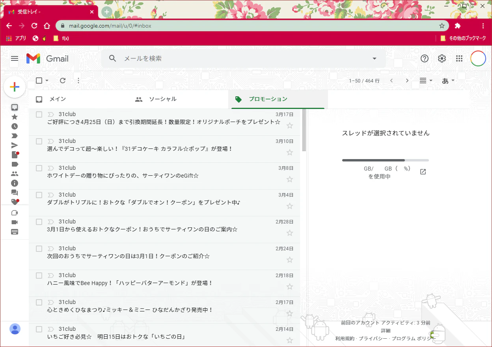Star the 3月17日 31club email

coord(290,126)
